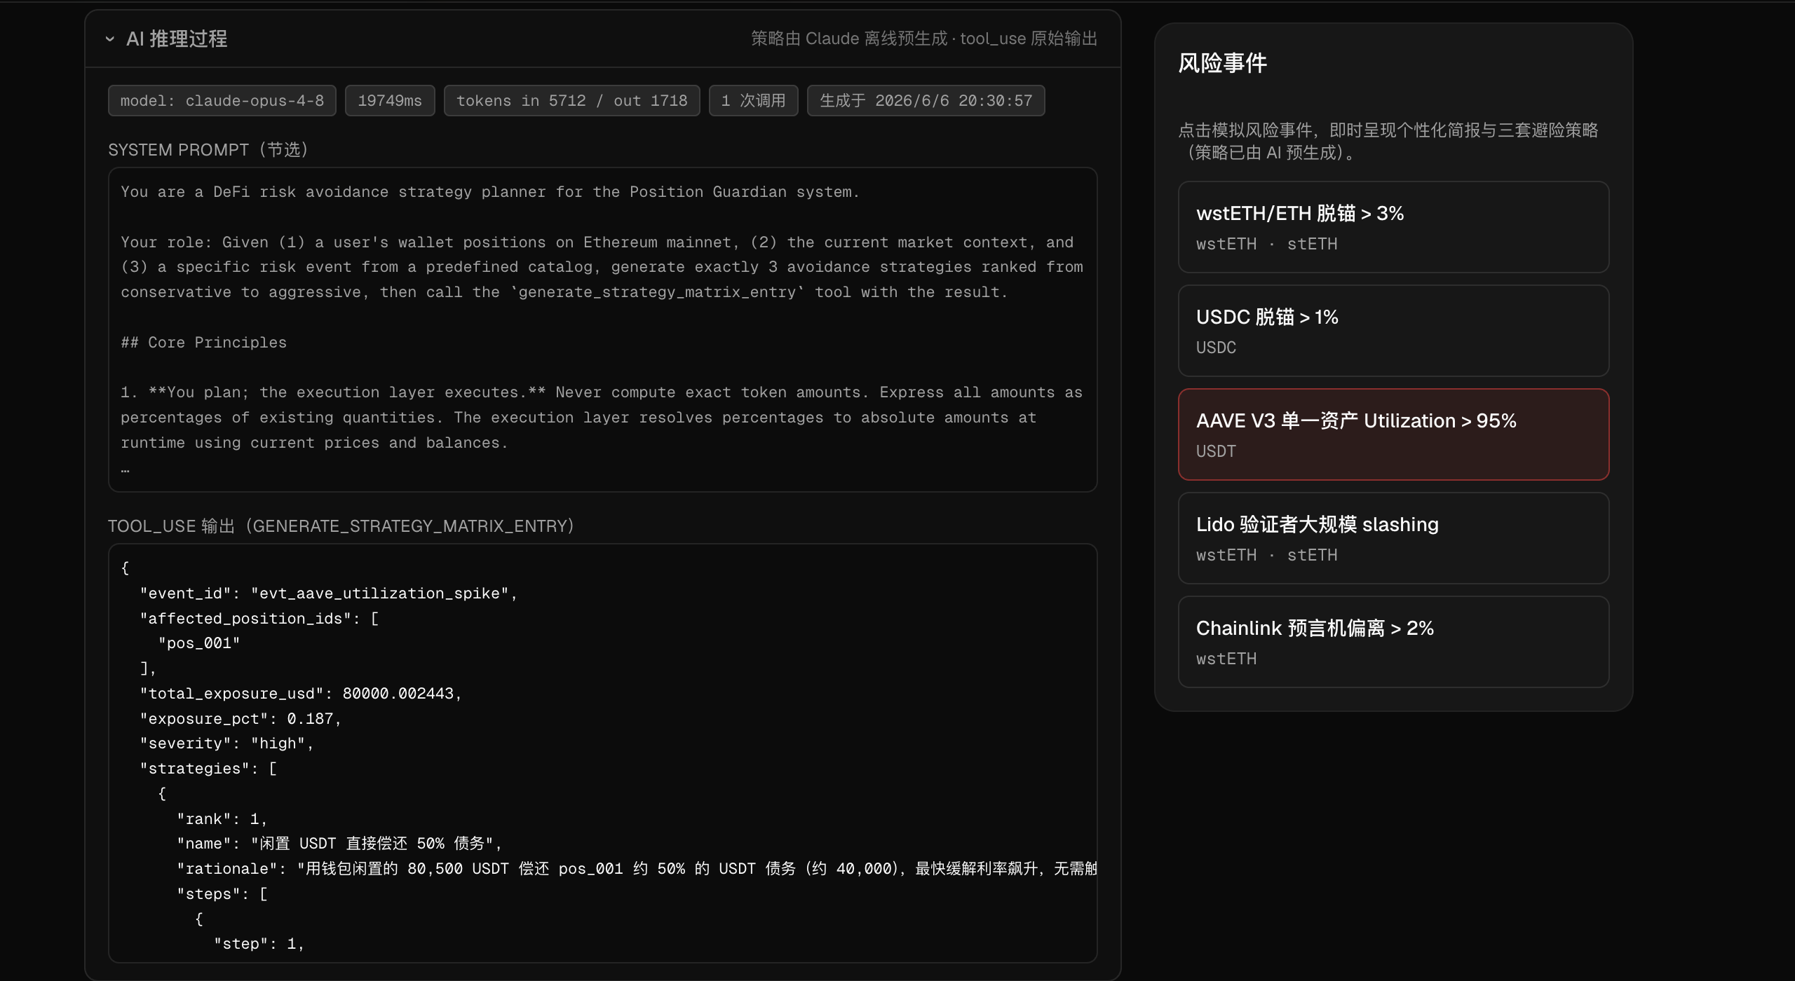The image size is (1795, 981).
Task: Click the model: claude-opus-4-8 badge
Action: 222,101
